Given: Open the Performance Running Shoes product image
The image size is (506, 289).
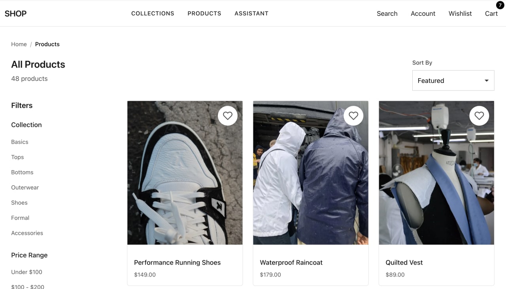Looking at the screenshot, I should point(185,173).
